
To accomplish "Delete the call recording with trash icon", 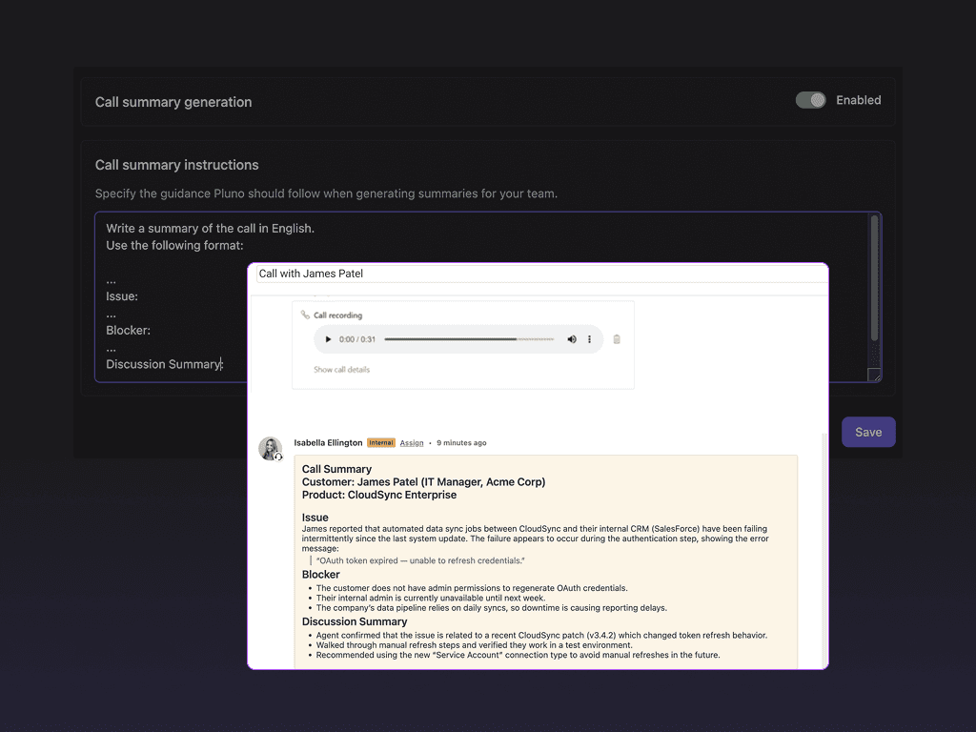I will click(x=617, y=339).
